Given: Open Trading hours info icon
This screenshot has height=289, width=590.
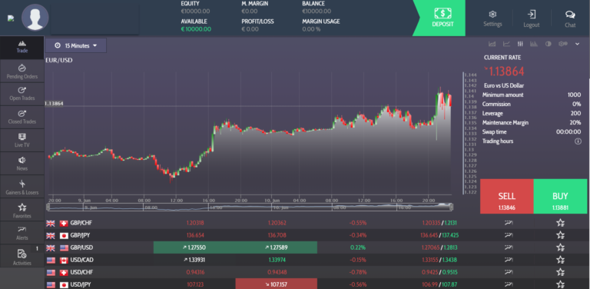Looking at the screenshot, I should click(578, 141).
